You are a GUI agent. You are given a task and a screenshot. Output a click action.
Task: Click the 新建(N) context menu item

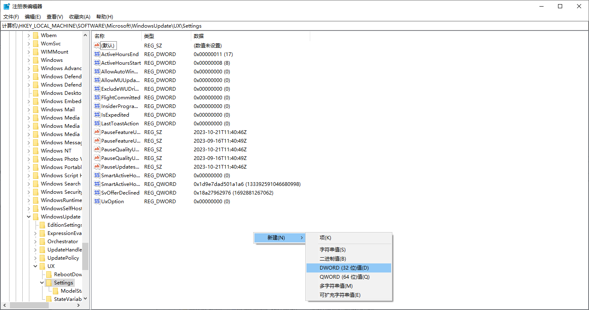pyautogui.click(x=280, y=238)
